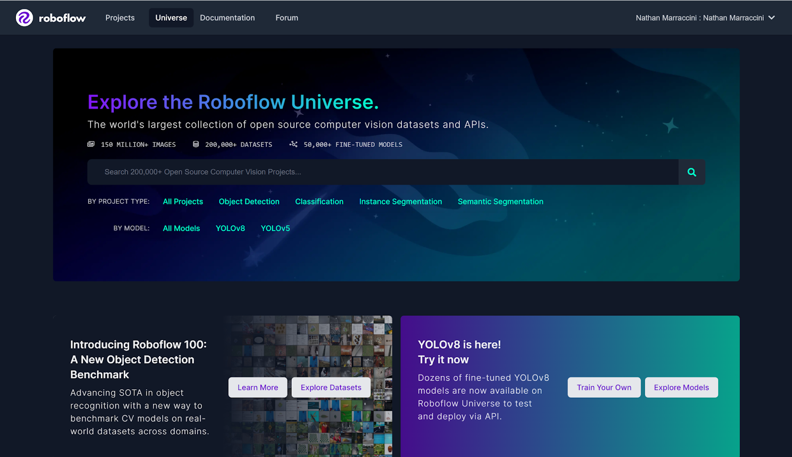
Task: Click the 200,000+ DATASETS stat text
Action: pos(239,144)
